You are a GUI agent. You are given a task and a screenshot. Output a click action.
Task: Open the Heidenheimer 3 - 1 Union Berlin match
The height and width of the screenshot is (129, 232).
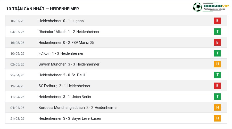[65, 97]
